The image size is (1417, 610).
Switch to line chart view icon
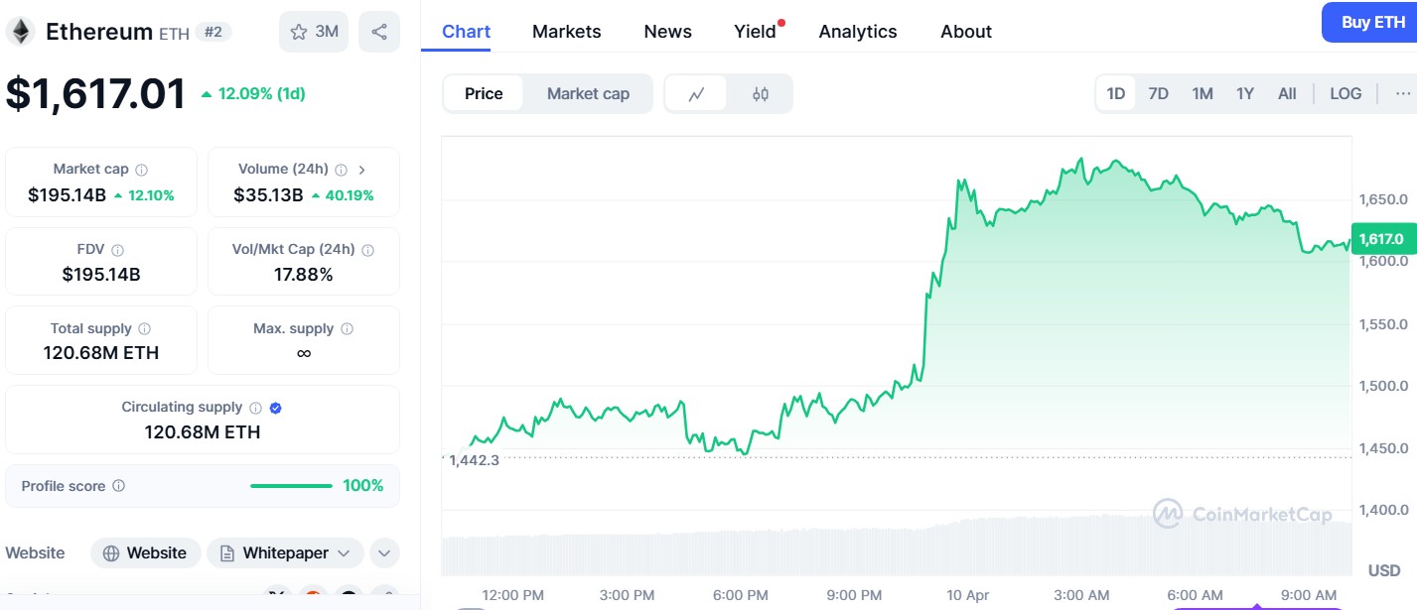(696, 94)
